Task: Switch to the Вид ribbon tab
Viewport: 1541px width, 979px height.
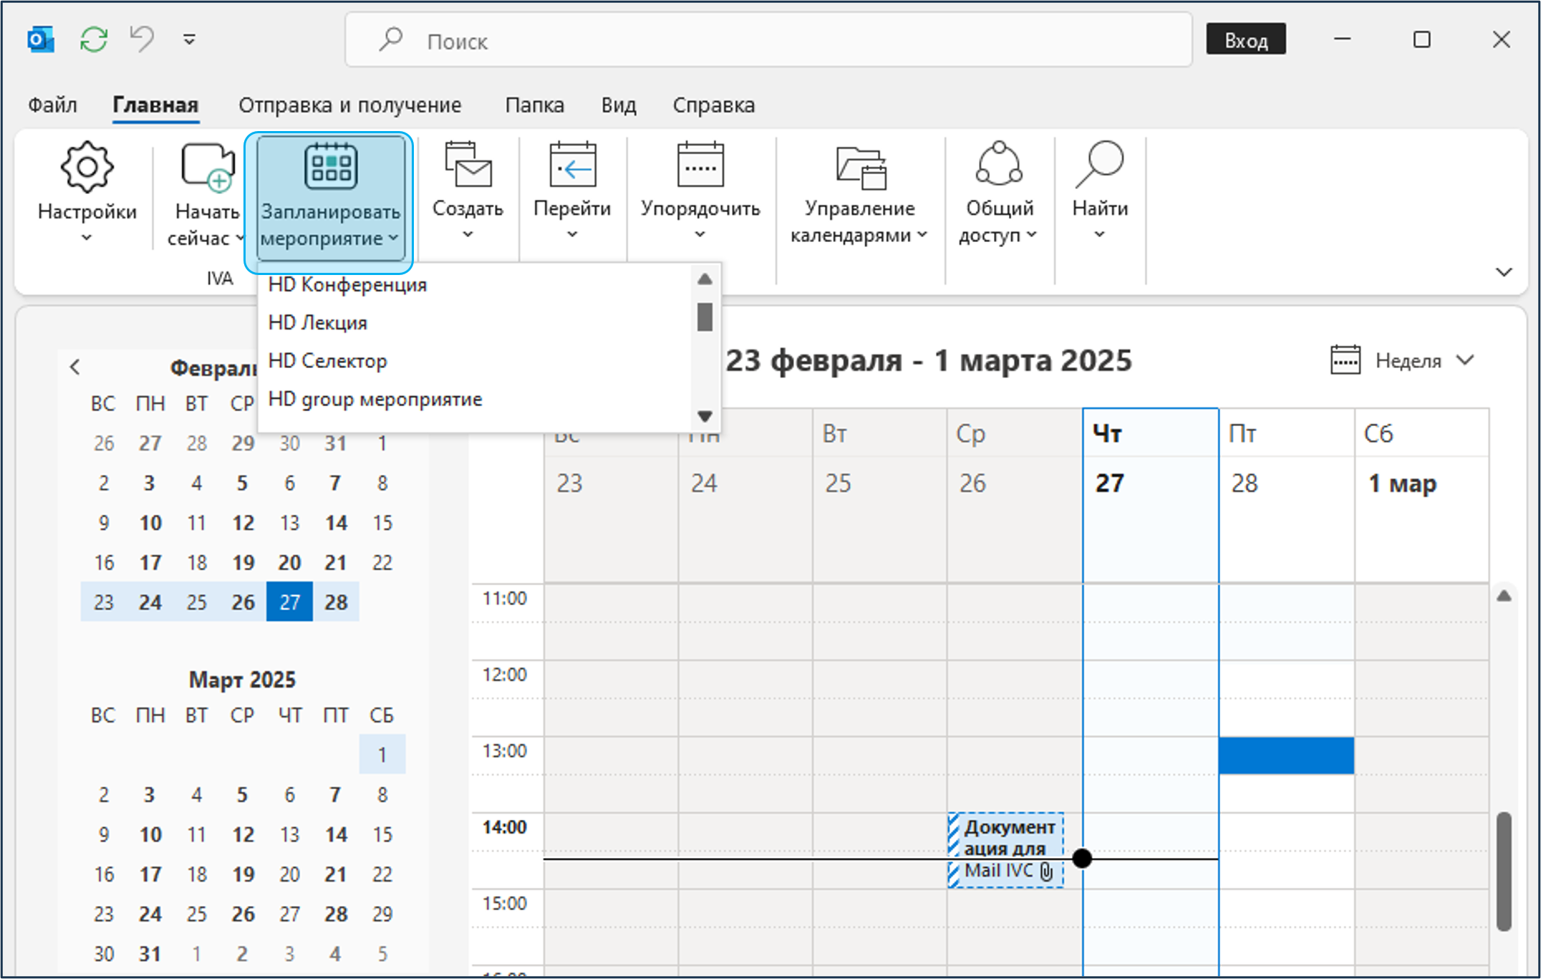Action: (x=618, y=105)
